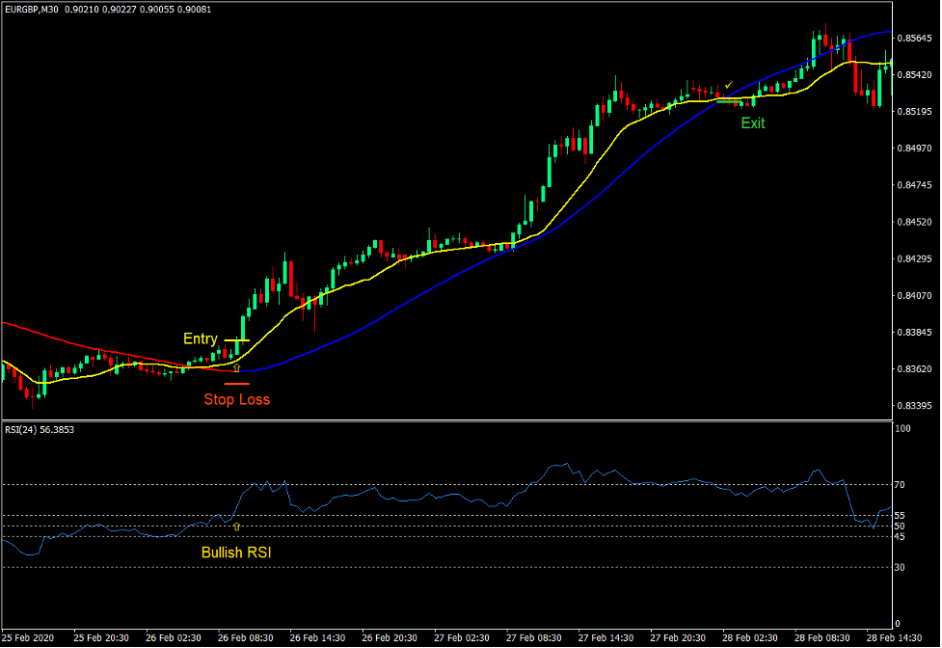Click the dotted 70 level line in RSI panel
Viewport: 942px width, 648px height.
point(482,485)
